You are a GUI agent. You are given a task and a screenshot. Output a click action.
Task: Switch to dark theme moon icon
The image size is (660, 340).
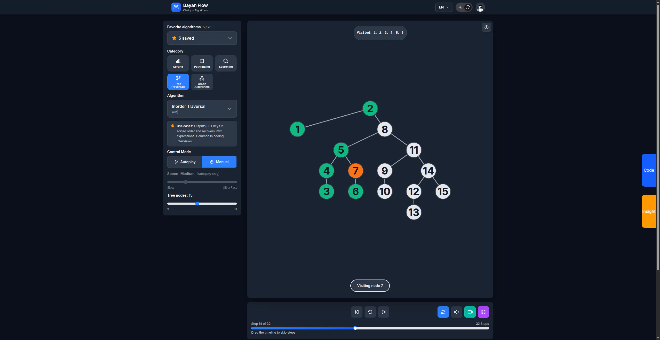point(468,7)
